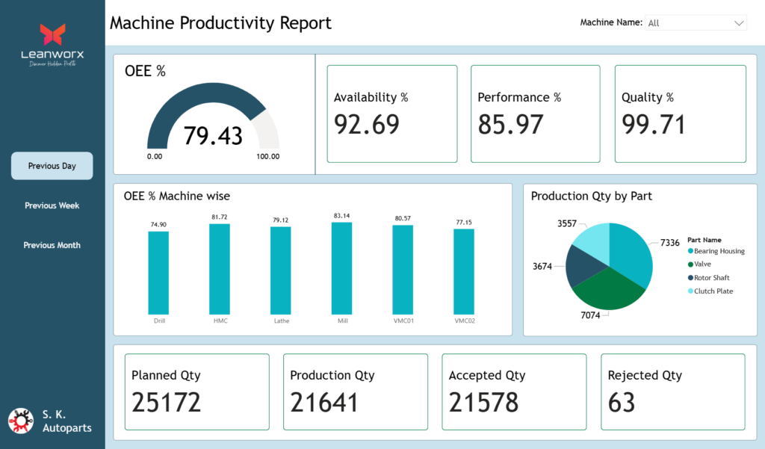Select the VMC02 bar in chart
The width and height of the screenshot is (765, 449).
tap(464, 271)
